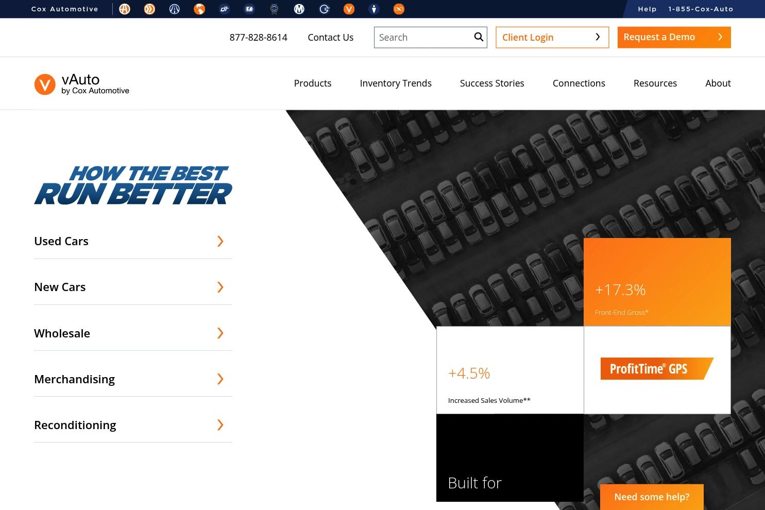Open the About menu
This screenshot has height=510, width=765.
718,83
